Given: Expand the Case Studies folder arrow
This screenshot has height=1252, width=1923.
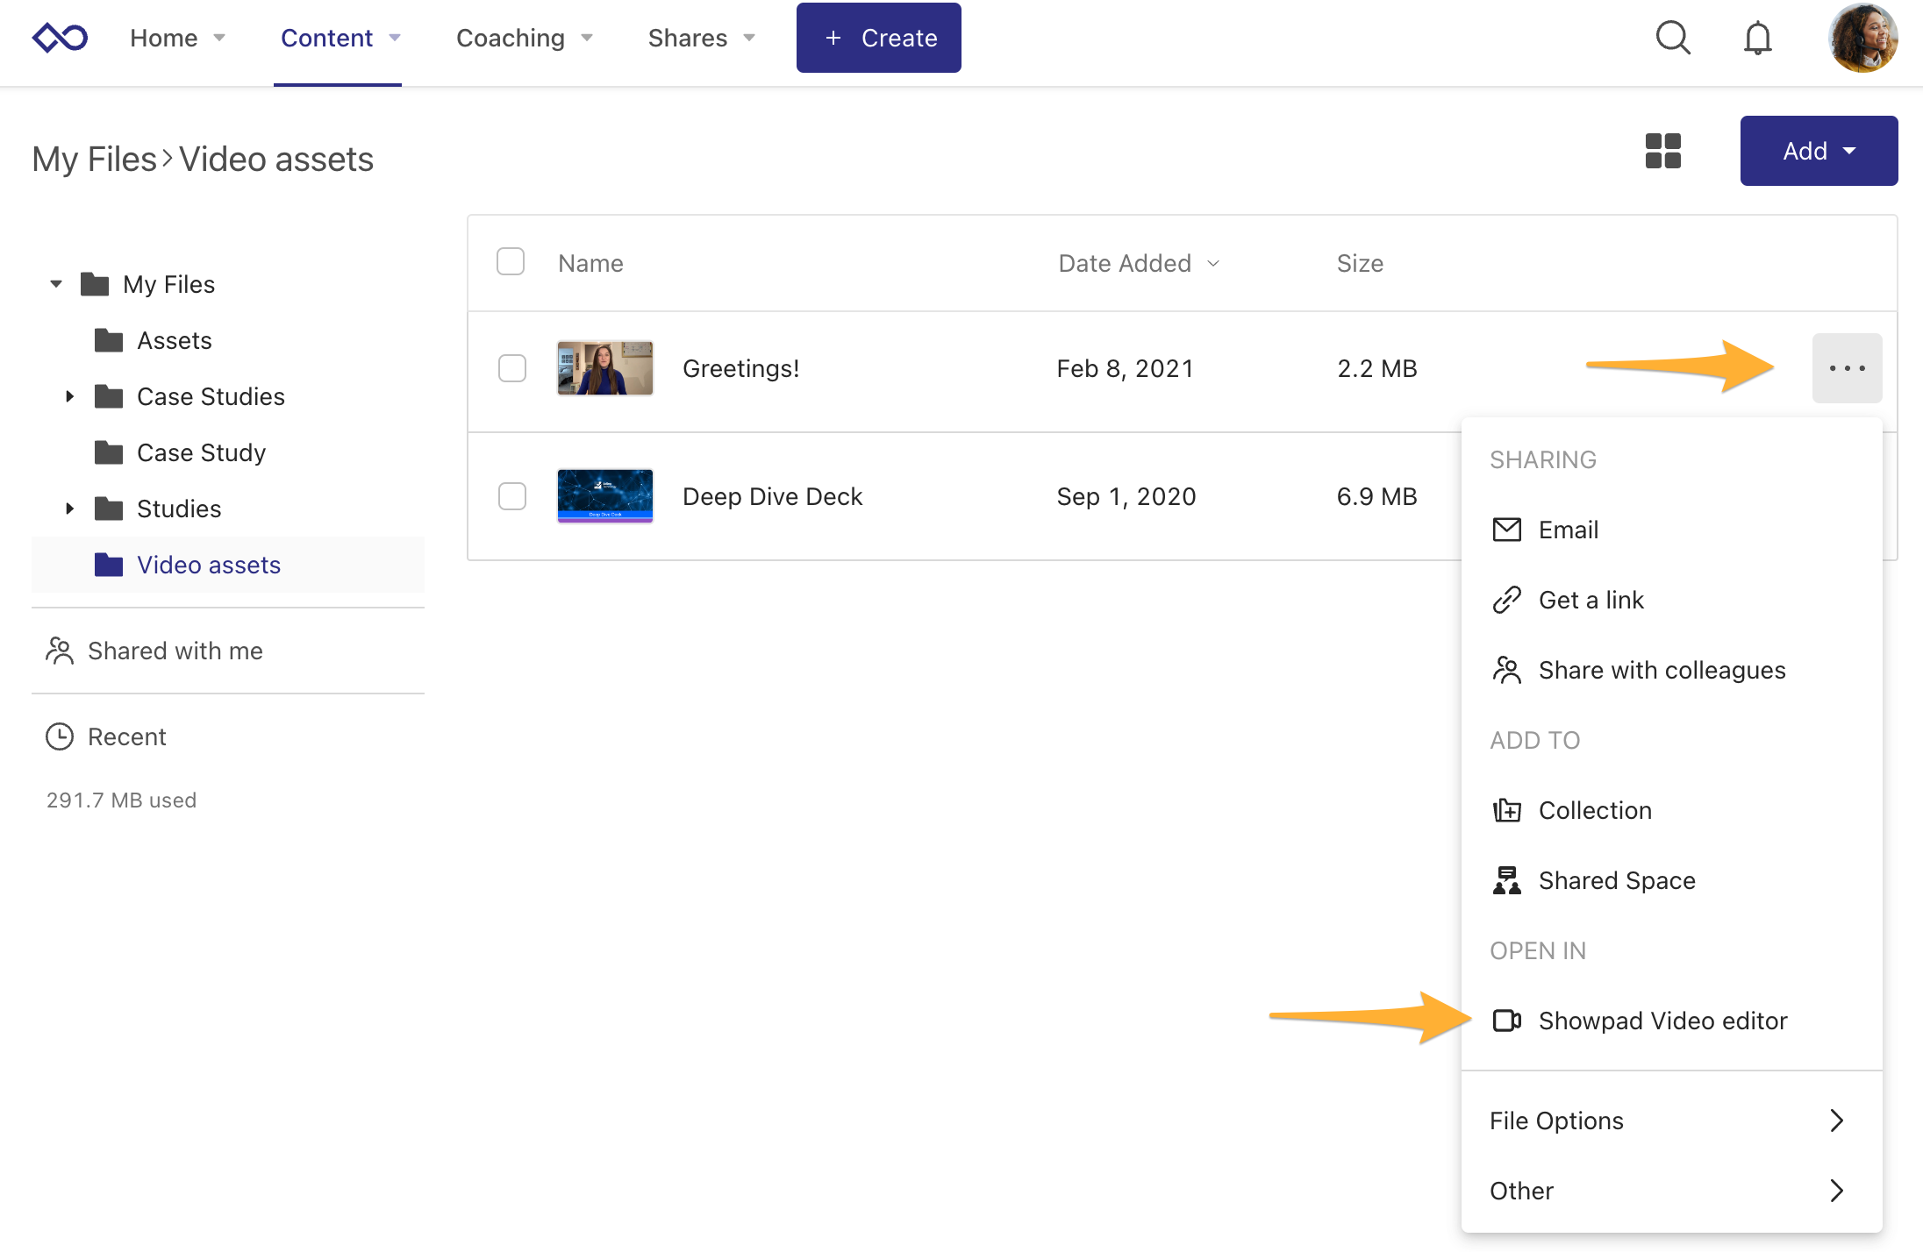Looking at the screenshot, I should 69,396.
